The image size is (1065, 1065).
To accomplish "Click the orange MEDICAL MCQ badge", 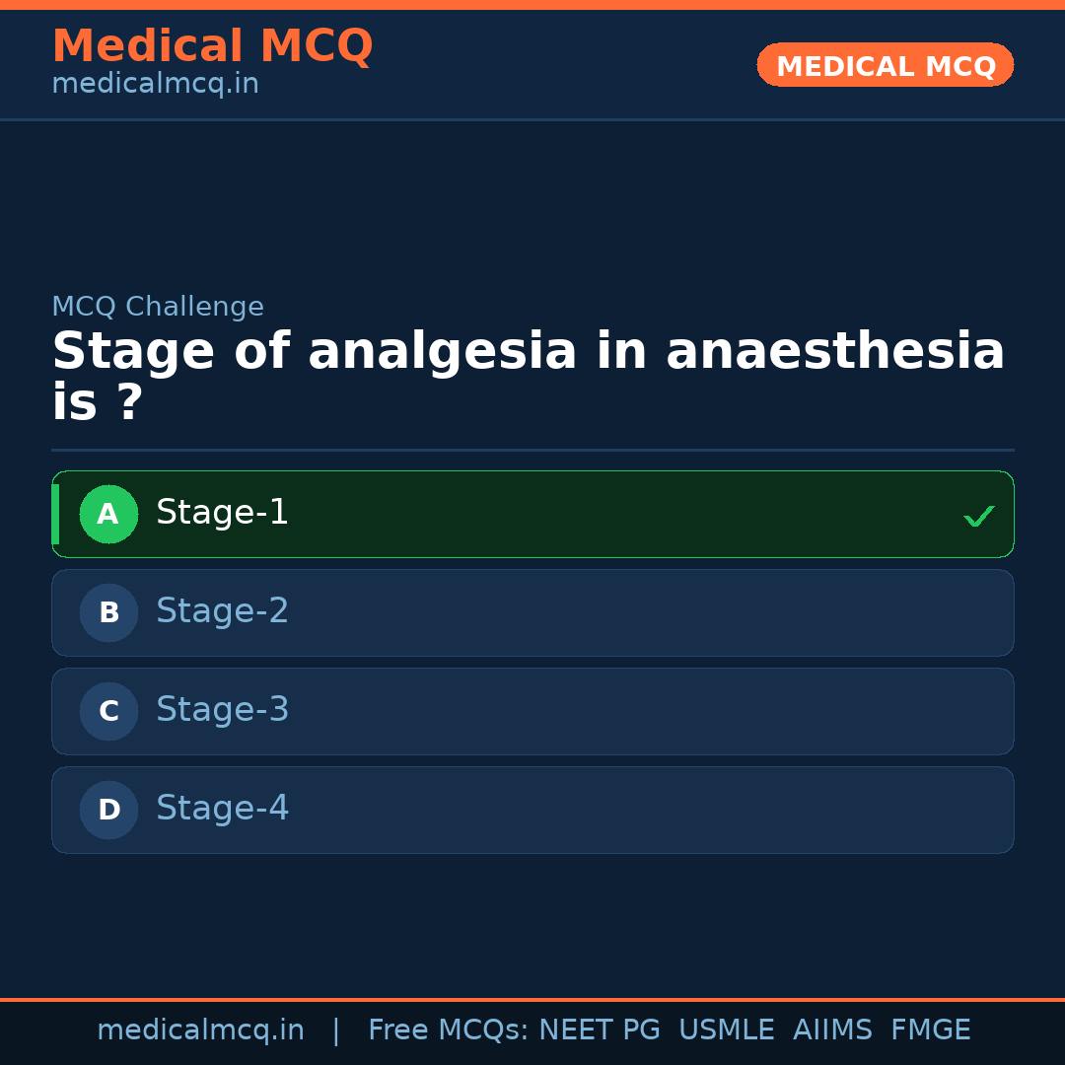I will click(x=885, y=65).
